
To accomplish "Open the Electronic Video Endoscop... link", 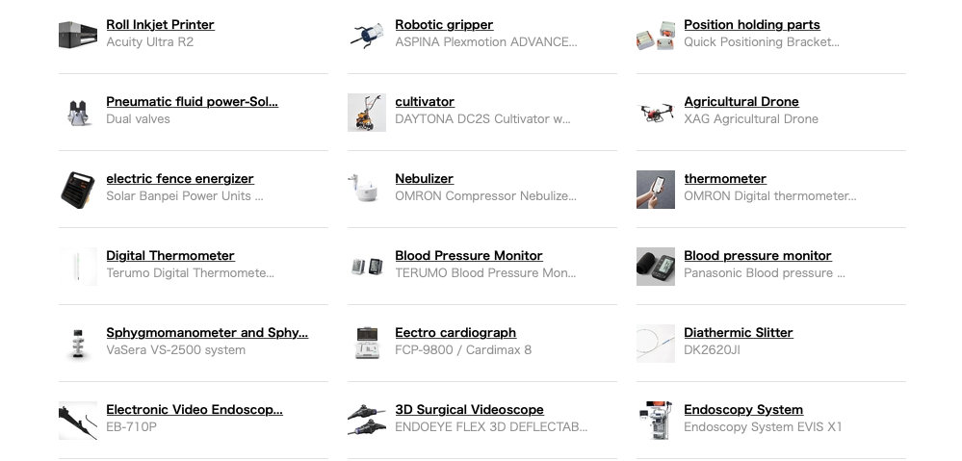I will 195,409.
